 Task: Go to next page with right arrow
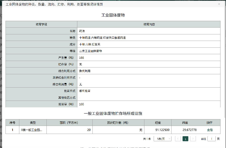point(193,139)
